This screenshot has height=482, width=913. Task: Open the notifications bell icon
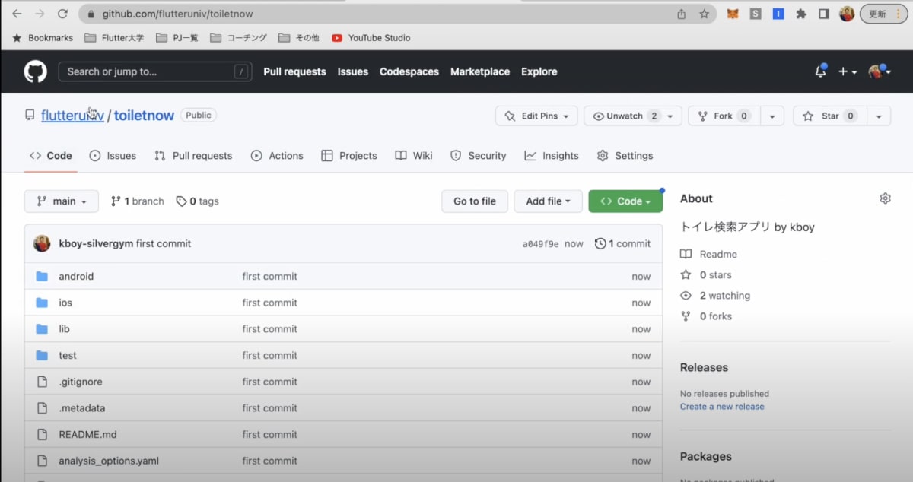point(820,71)
